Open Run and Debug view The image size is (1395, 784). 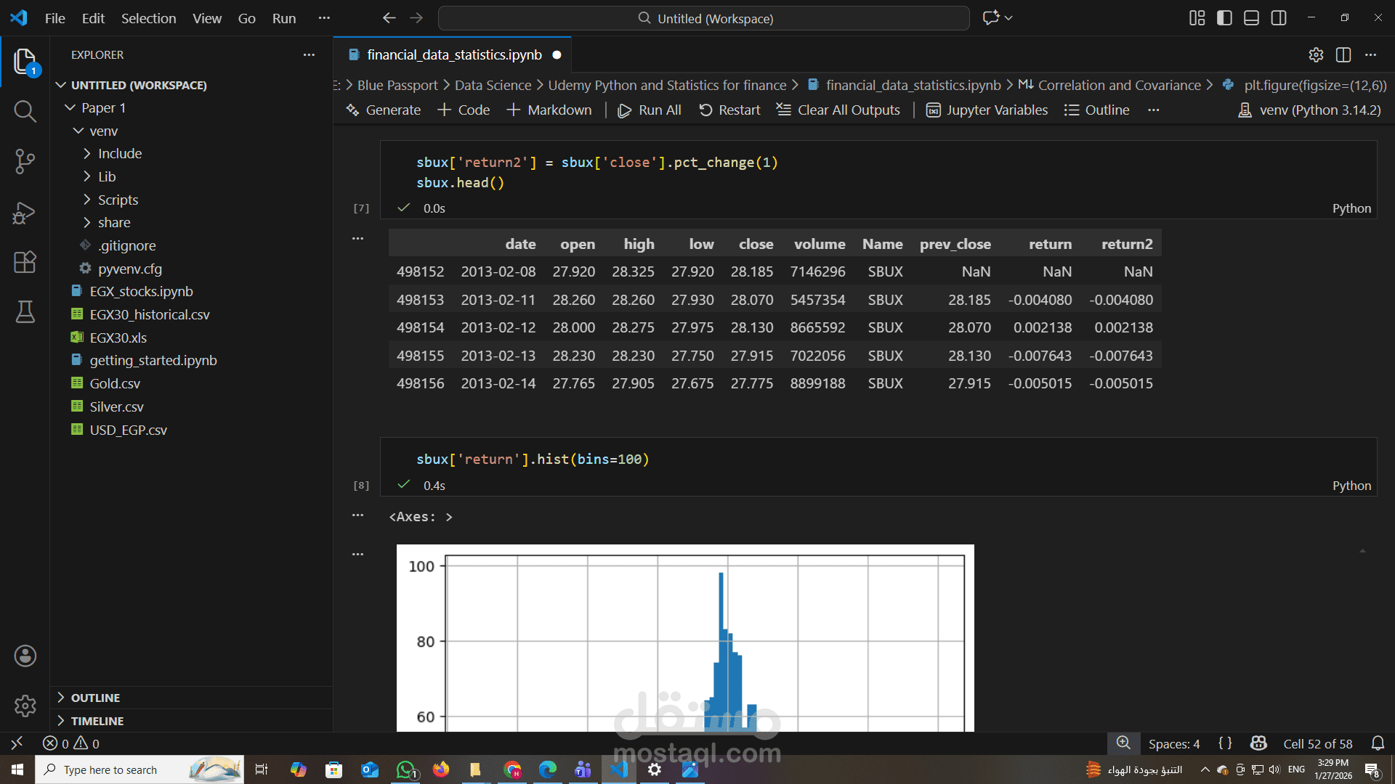click(x=25, y=212)
